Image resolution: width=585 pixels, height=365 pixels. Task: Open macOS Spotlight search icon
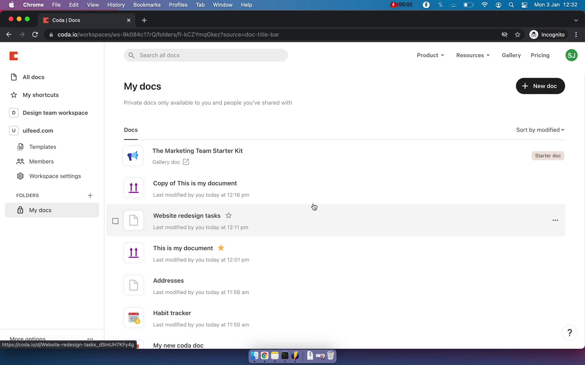pyautogui.click(x=511, y=5)
